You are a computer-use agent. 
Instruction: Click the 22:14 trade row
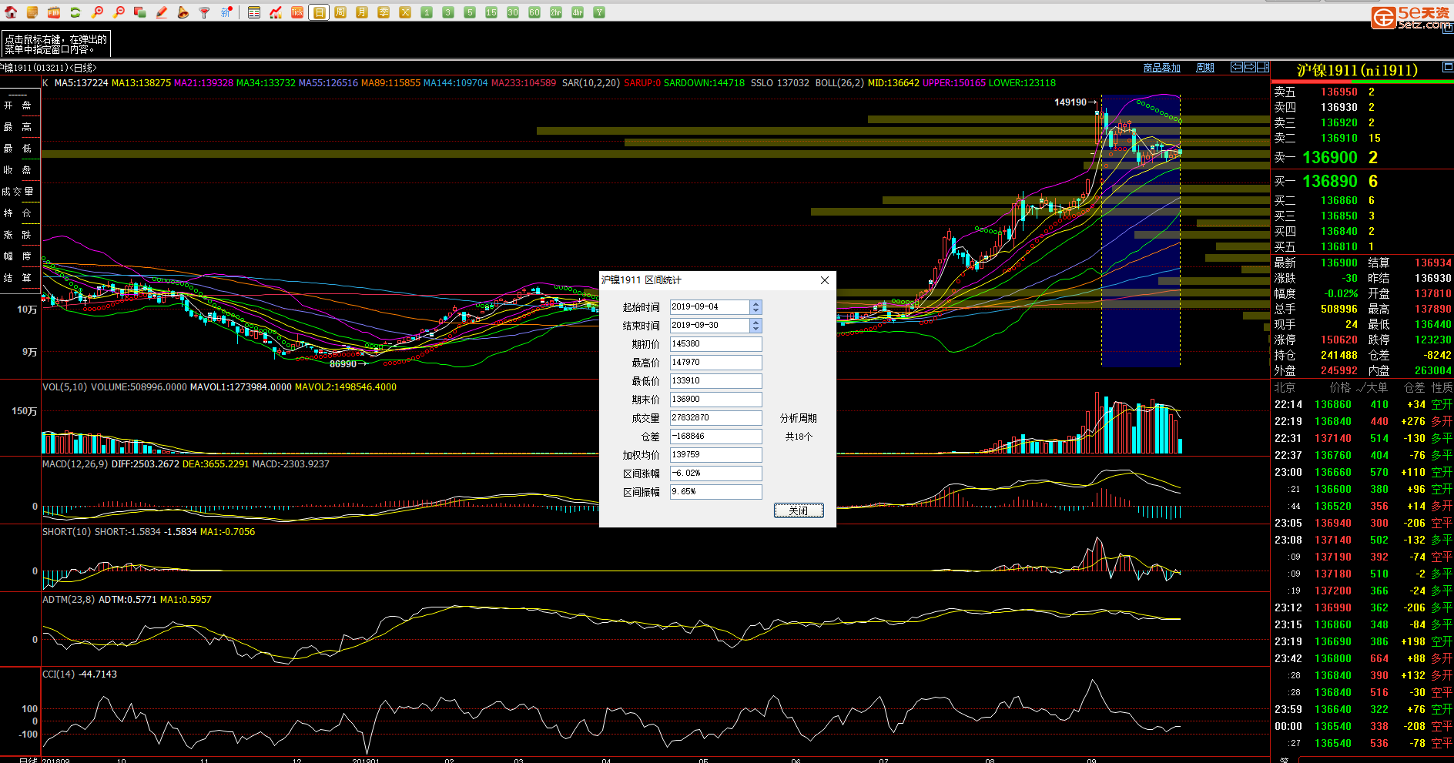tap(1362, 404)
